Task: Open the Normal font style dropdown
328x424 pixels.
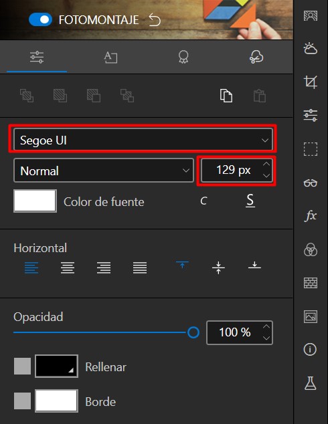Action: point(104,171)
